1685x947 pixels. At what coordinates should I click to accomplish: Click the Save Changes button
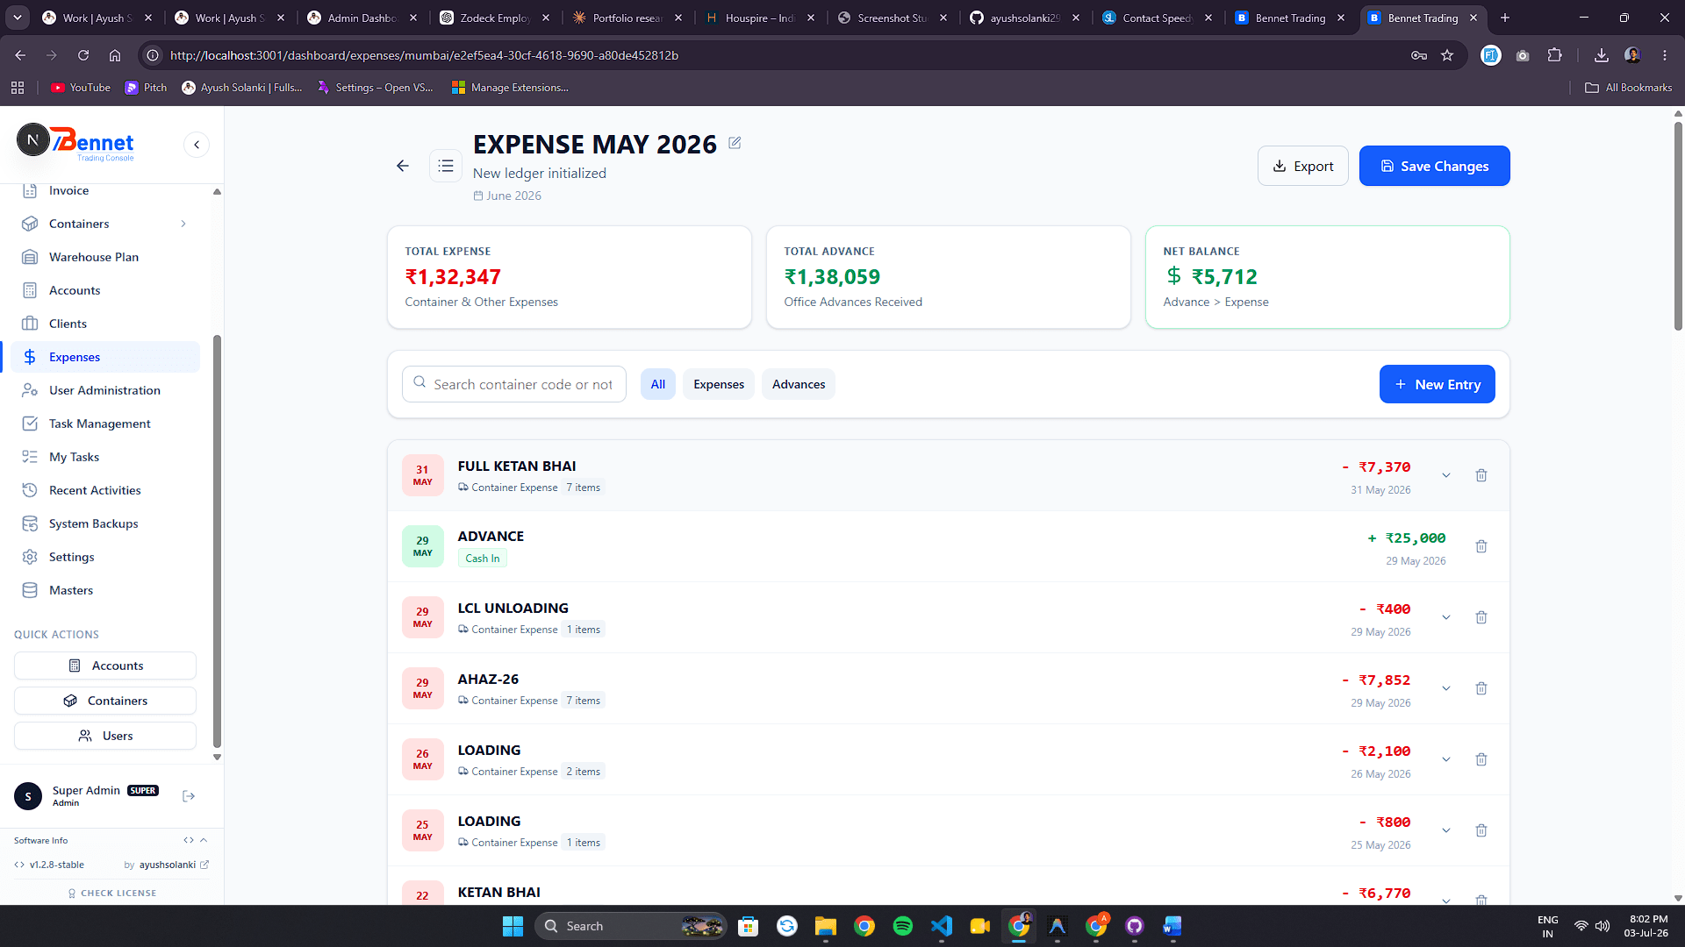pyautogui.click(x=1434, y=166)
